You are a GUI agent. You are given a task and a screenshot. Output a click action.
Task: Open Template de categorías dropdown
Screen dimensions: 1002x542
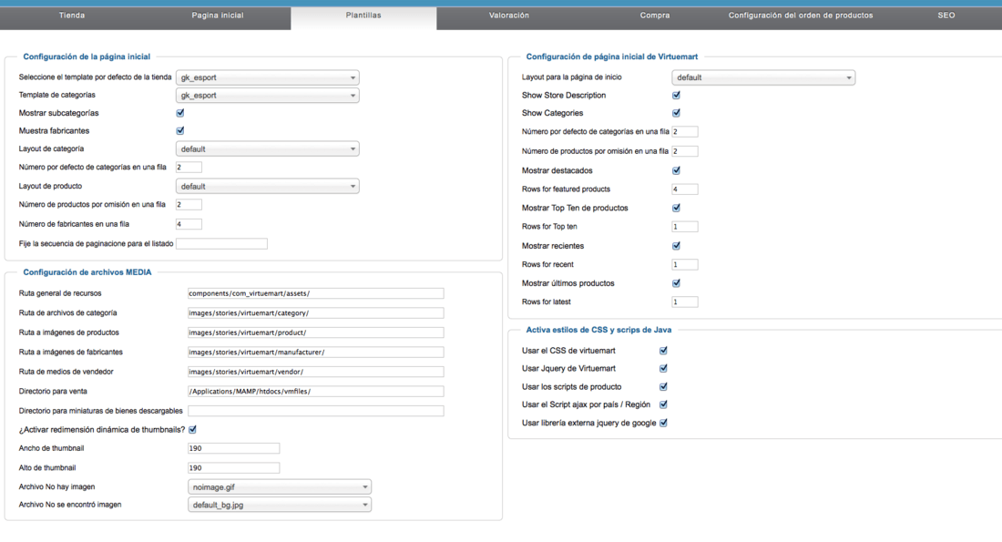[x=267, y=96]
